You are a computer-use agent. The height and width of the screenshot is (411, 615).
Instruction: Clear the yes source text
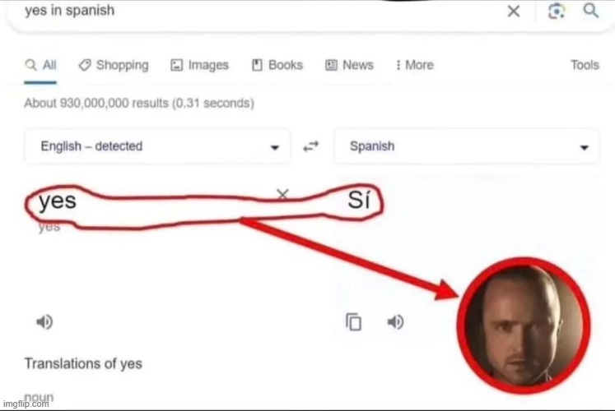click(x=282, y=194)
